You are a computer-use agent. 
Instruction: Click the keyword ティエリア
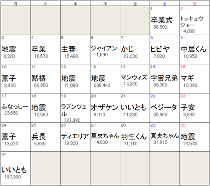click(x=75, y=136)
